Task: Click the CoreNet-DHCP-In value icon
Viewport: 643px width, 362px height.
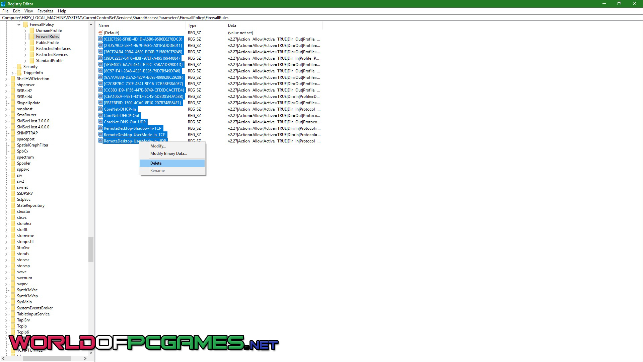Action: click(100, 109)
